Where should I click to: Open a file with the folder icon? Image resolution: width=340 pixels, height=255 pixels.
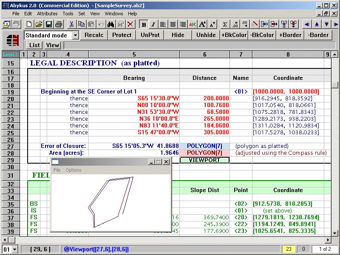coord(39,24)
